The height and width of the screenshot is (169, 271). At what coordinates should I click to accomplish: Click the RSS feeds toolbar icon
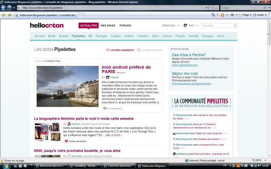[223, 15]
